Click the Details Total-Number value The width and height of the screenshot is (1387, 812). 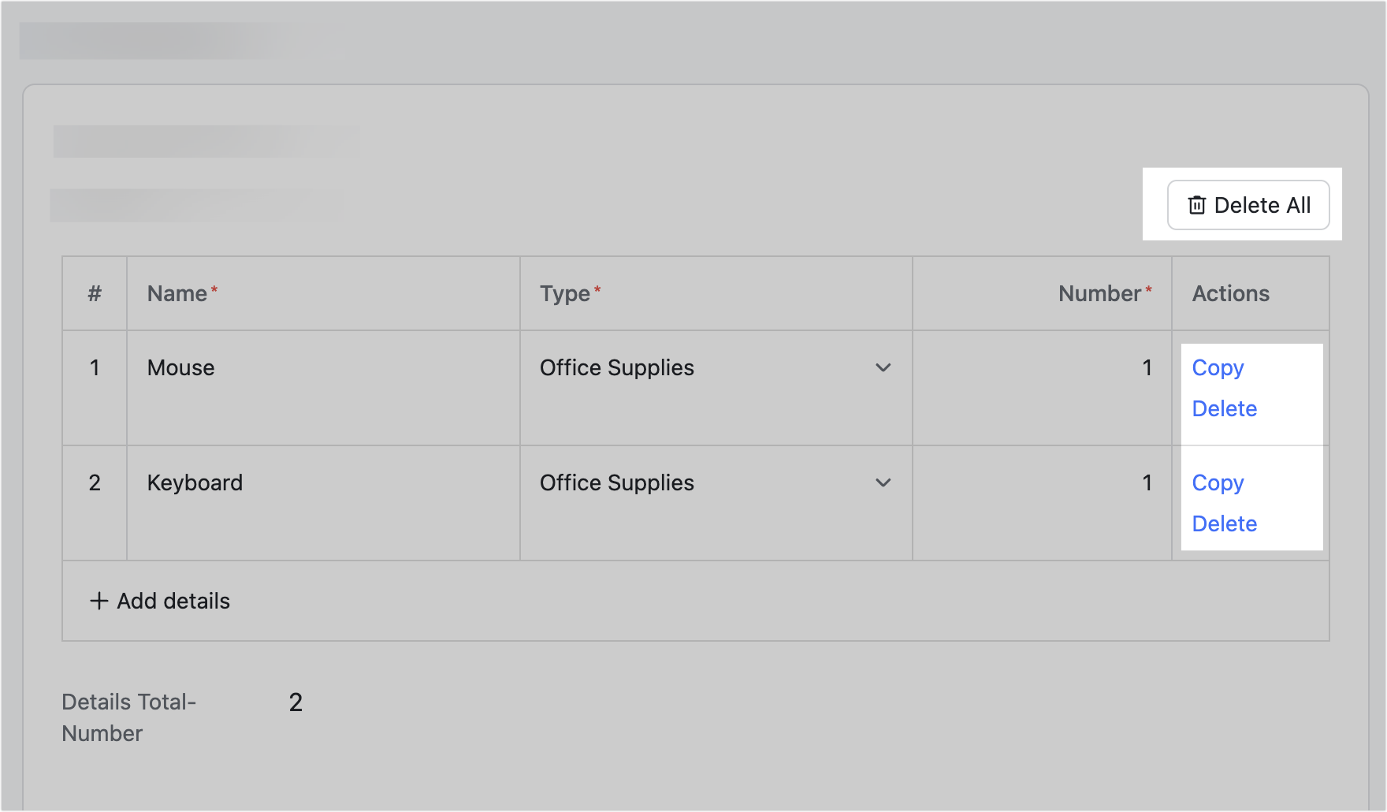(x=295, y=701)
